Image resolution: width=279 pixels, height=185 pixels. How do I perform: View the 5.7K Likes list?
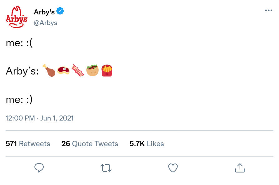tap(147, 144)
